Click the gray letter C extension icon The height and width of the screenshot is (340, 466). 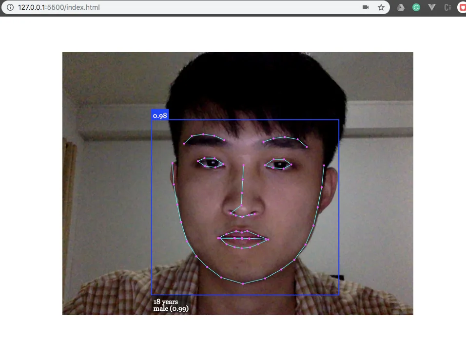447,7
